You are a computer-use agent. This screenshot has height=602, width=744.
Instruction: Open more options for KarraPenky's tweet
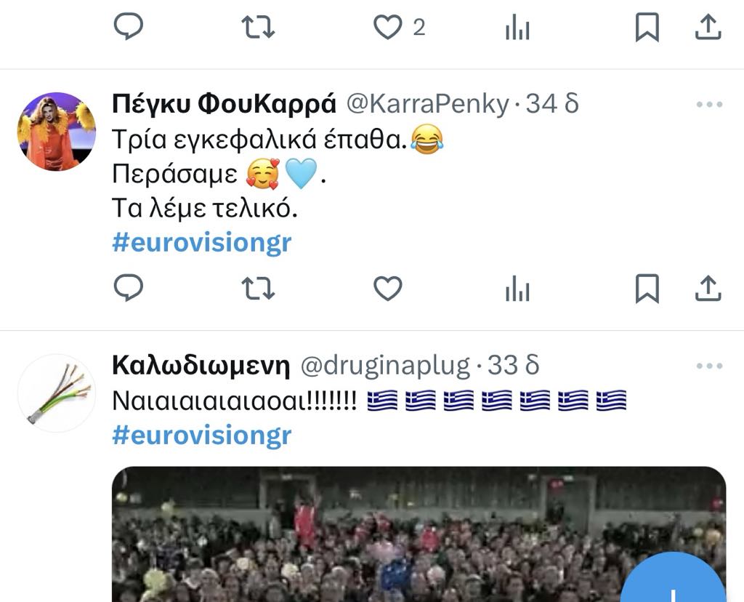(709, 105)
